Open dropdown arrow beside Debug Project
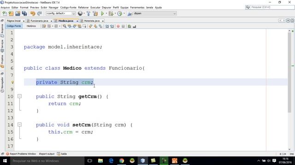 [x=115, y=13]
